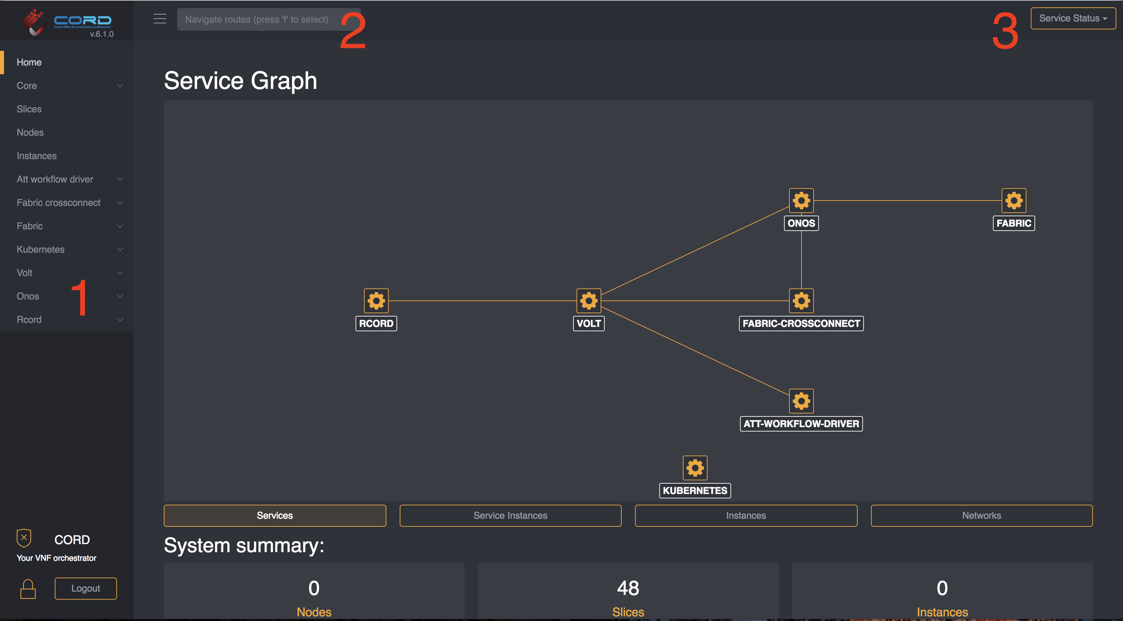The height and width of the screenshot is (621, 1123).
Task: Open Slices in the sidebar
Action: pos(67,109)
